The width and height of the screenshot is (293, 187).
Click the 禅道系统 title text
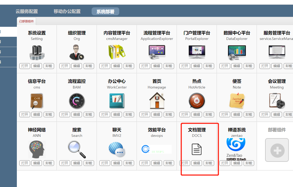[x=237, y=130]
